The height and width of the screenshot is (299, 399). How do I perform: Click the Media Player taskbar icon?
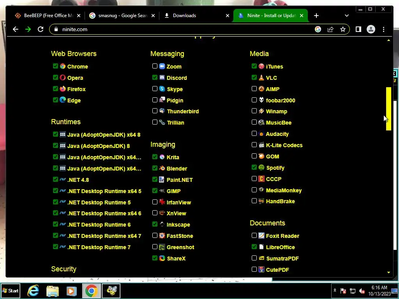(x=72, y=290)
